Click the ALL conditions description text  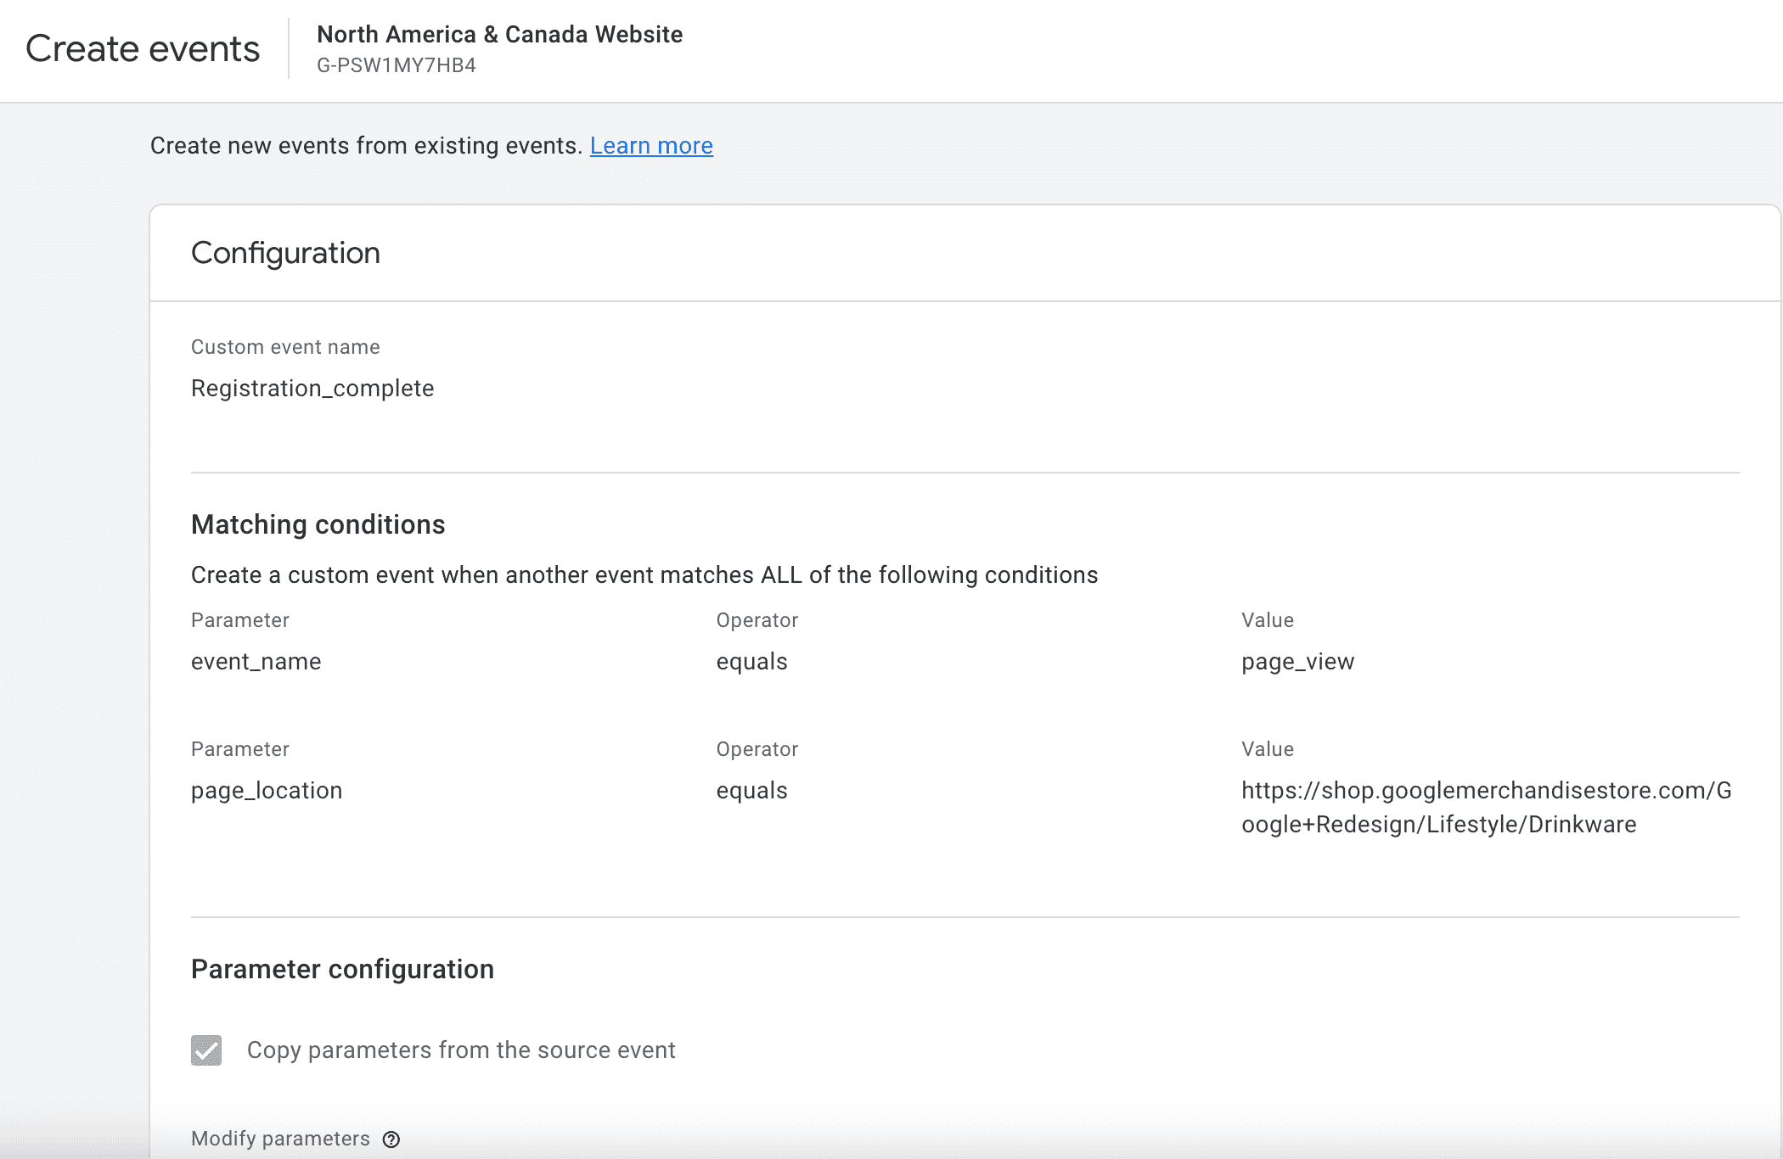pos(644,575)
